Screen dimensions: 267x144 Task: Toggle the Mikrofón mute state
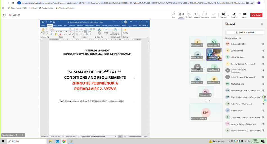click(x=234, y=15)
